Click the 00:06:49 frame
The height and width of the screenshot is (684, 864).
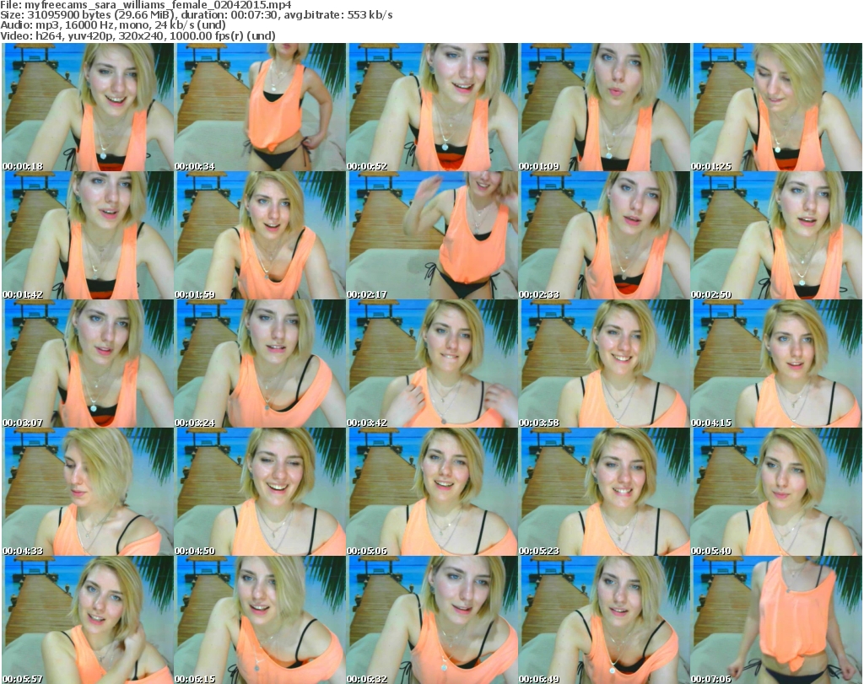pyautogui.click(x=604, y=620)
